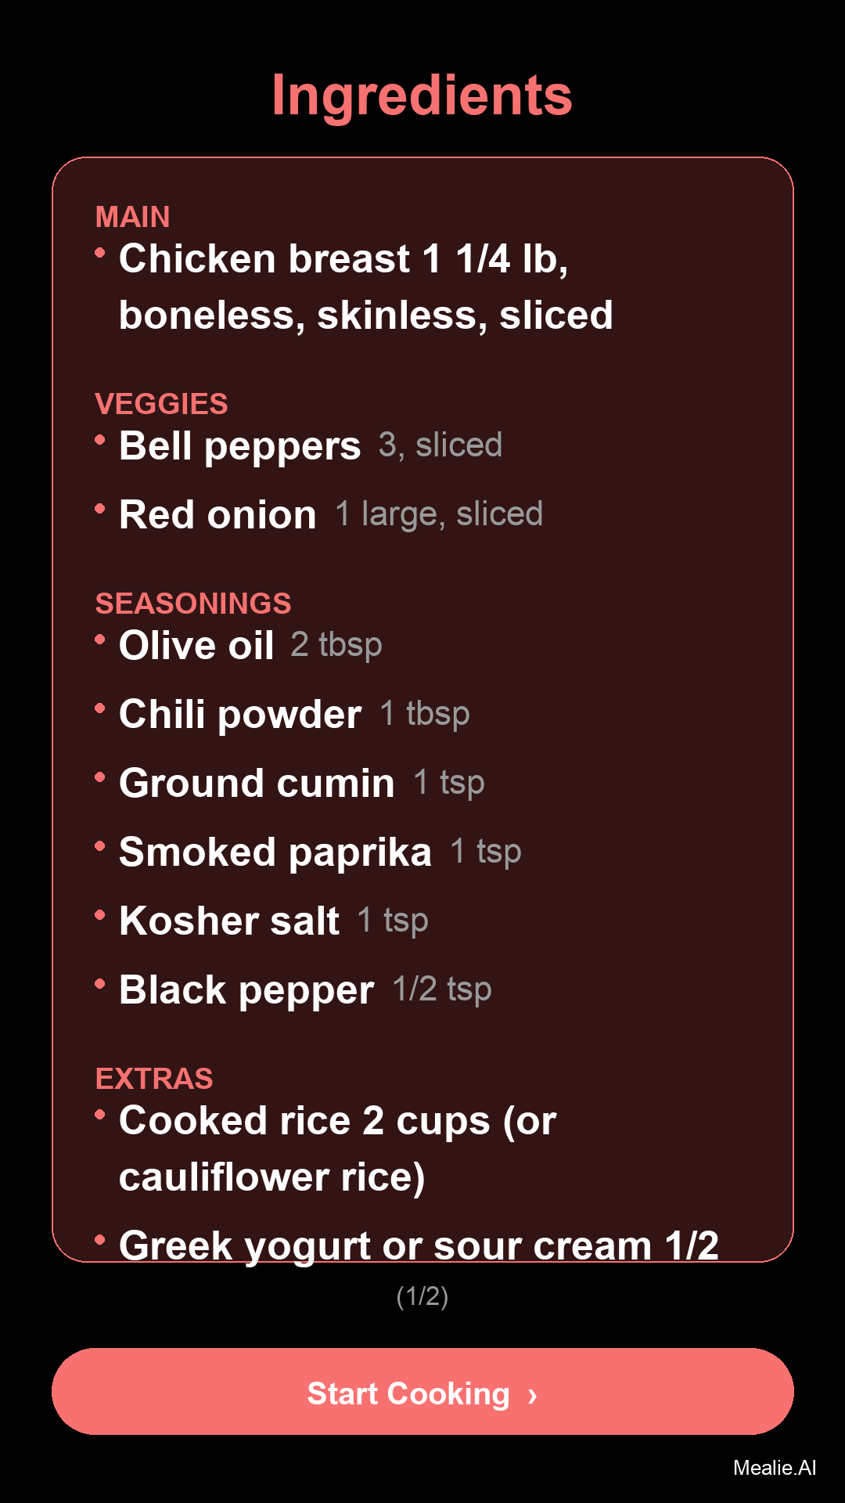Screen dimensions: 845x1503
Task: Tap the Smoked paprika ingredient
Action: (275, 852)
